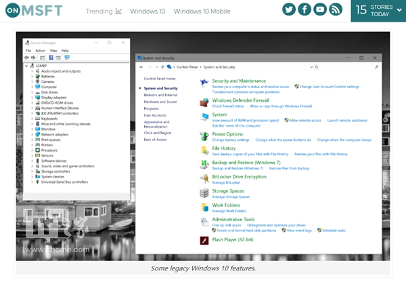Open the Twitter social icon in header
The width and height of the screenshot is (406, 284).
point(289,10)
